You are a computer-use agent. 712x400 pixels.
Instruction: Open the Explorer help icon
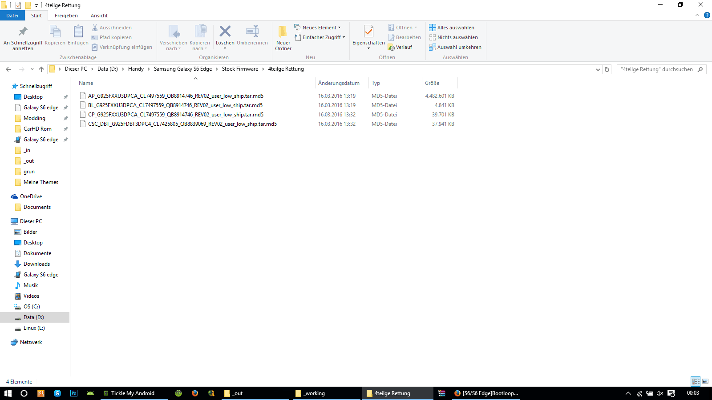pyautogui.click(x=707, y=16)
